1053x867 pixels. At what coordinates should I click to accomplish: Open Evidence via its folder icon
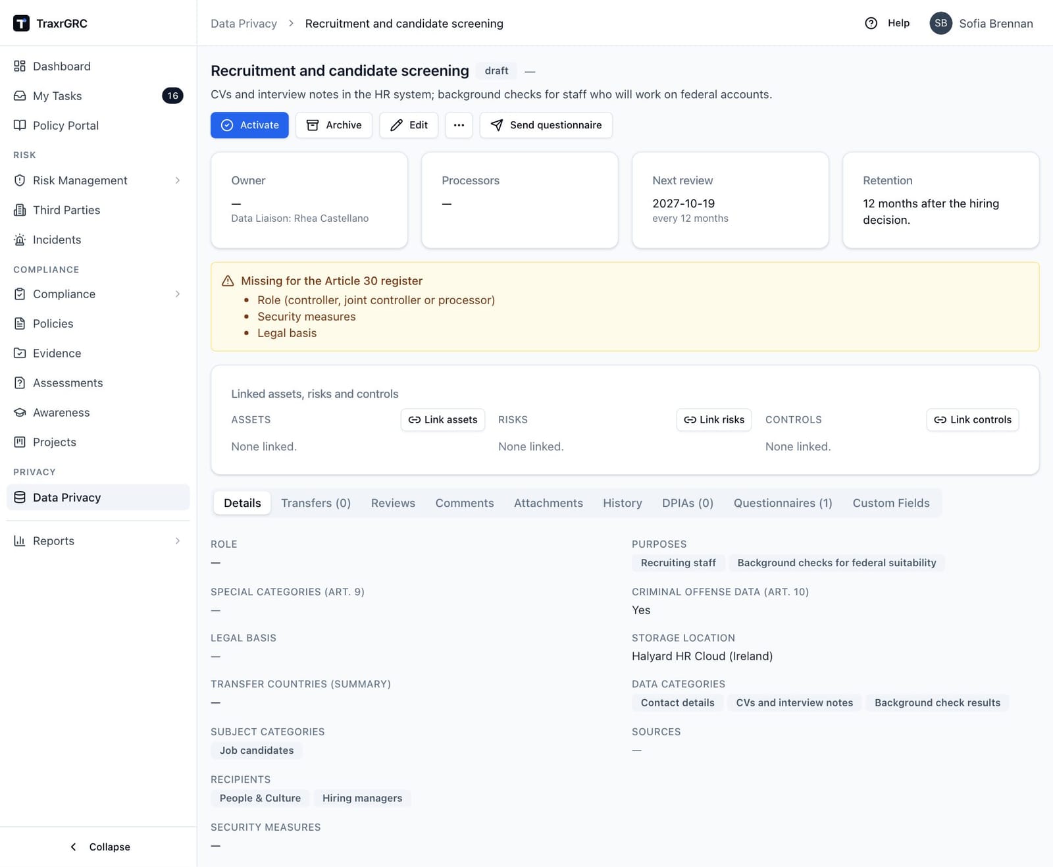(x=20, y=353)
